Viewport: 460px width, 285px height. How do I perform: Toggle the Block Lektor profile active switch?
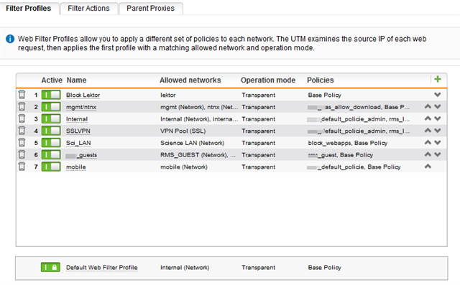[x=51, y=95]
